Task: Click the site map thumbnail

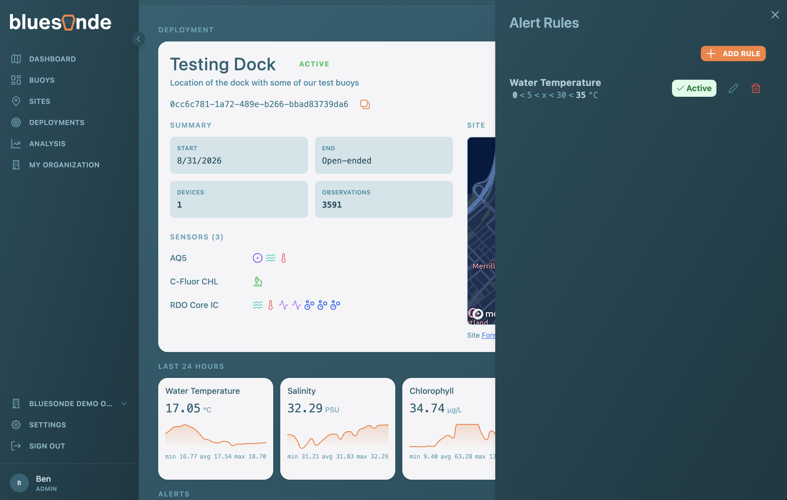Action: tap(481, 231)
